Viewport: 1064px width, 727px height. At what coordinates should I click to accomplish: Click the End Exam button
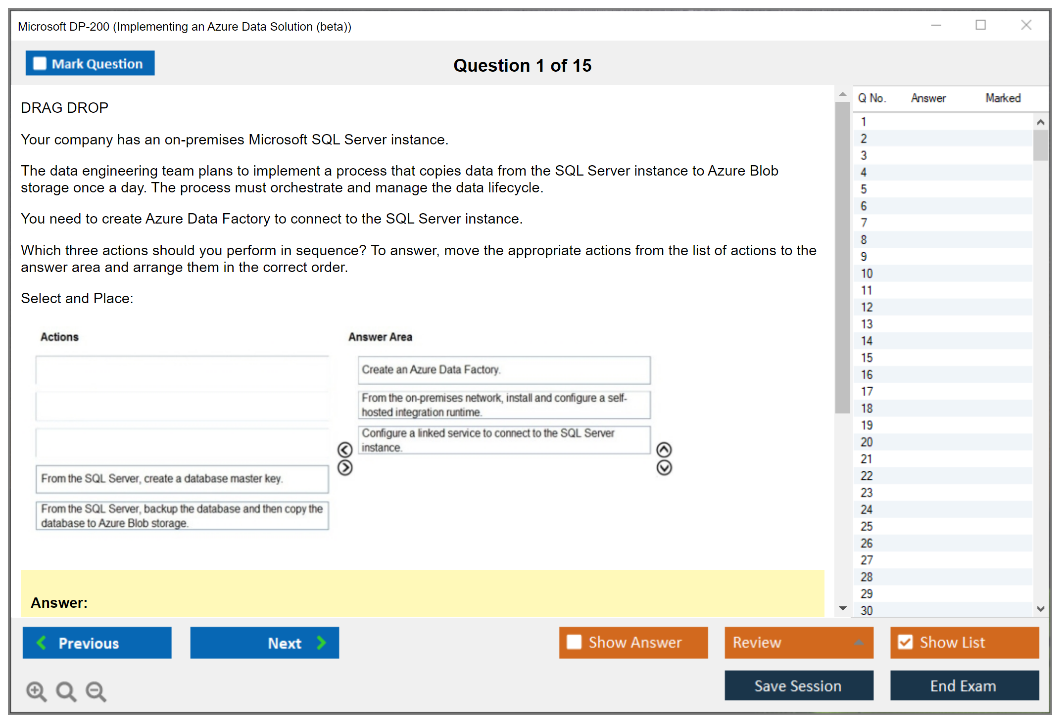[964, 686]
